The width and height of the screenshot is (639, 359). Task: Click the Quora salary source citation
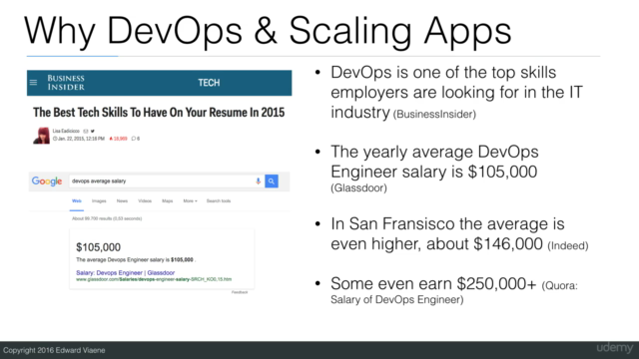pyautogui.click(x=454, y=292)
